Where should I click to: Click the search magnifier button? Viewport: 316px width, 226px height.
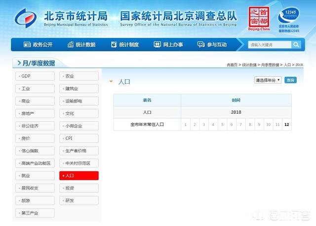pos(296,44)
